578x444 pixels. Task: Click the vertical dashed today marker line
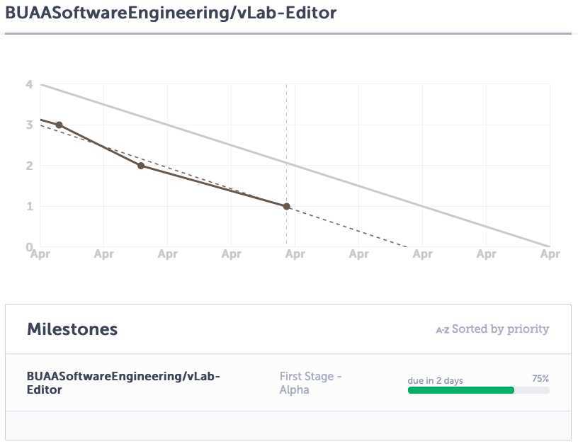(x=286, y=142)
